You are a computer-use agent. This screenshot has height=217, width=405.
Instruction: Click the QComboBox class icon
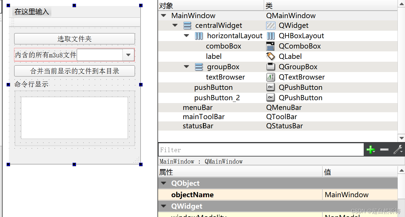click(270, 46)
